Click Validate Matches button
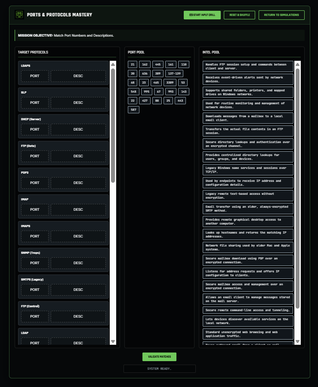The image size is (318, 387). [159, 357]
